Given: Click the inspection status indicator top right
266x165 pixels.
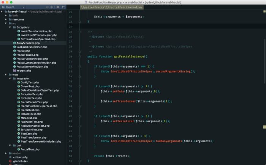Looking at the screenshot, I should [x=264, y=11].
